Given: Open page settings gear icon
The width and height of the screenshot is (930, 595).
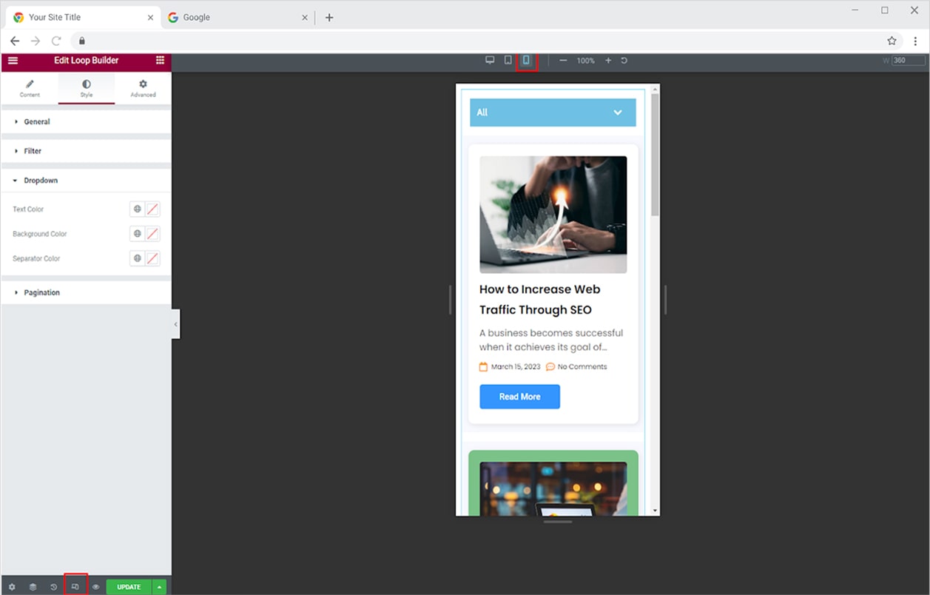Looking at the screenshot, I should click(12, 587).
